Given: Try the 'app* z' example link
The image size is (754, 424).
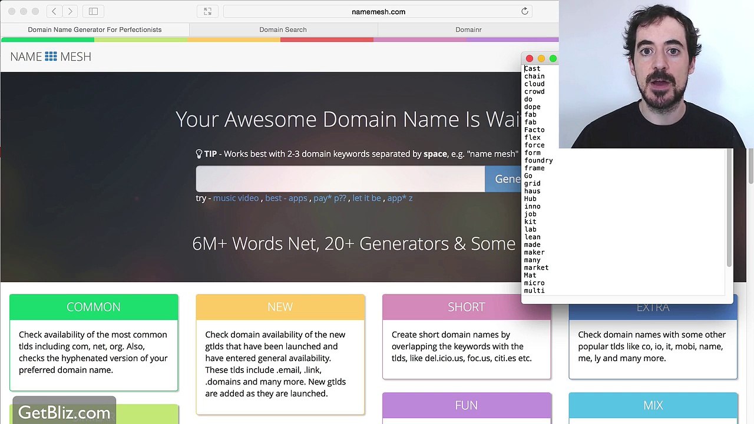Looking at the screenshot, I should pyautogui.click(x=400, y=198).
